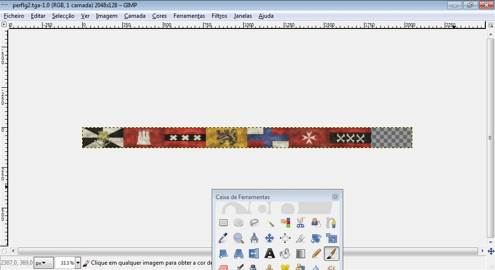495x270 pixels.
Task: Open the Filtros menu
Action: click(x=219, y=16)
